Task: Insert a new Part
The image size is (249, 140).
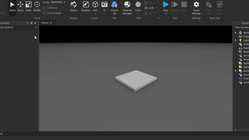Action: [95, 6]
